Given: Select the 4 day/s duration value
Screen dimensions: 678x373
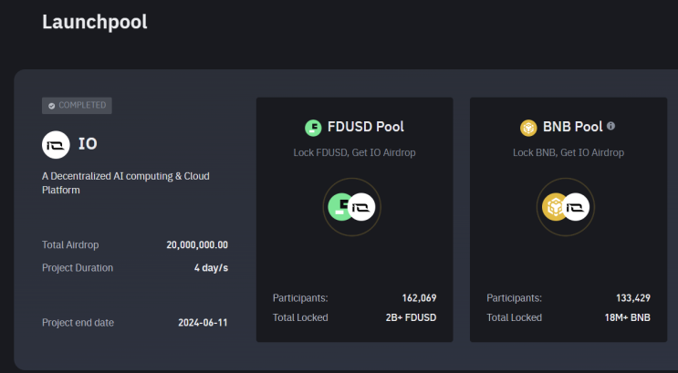Looking at the screenshot, I should pos(211,268).
